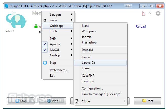Click the Laragon elephant logo

[16, 19]
